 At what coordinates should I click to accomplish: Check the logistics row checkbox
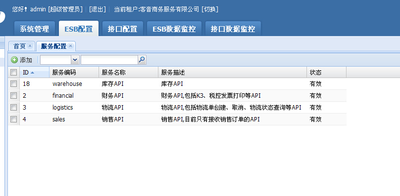coord(13,108)
